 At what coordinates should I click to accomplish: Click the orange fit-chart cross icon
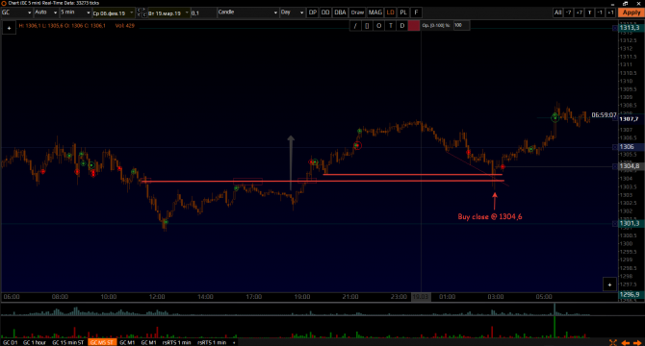613,343
